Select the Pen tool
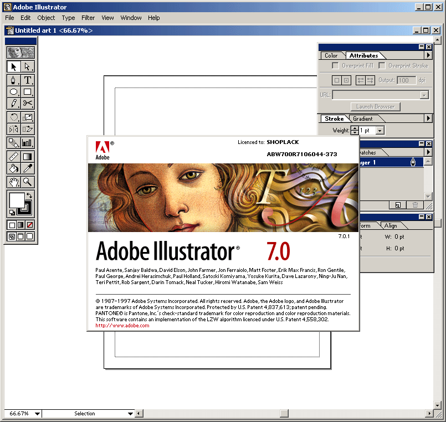Screen dimensions: 446x422 (13, 80)
